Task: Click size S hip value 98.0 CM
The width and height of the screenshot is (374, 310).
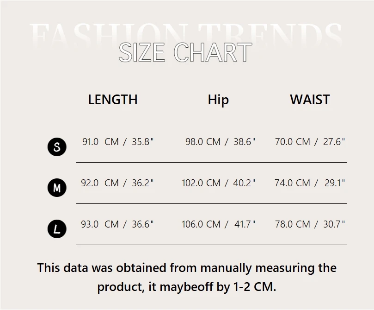Action: pos(203,142)
